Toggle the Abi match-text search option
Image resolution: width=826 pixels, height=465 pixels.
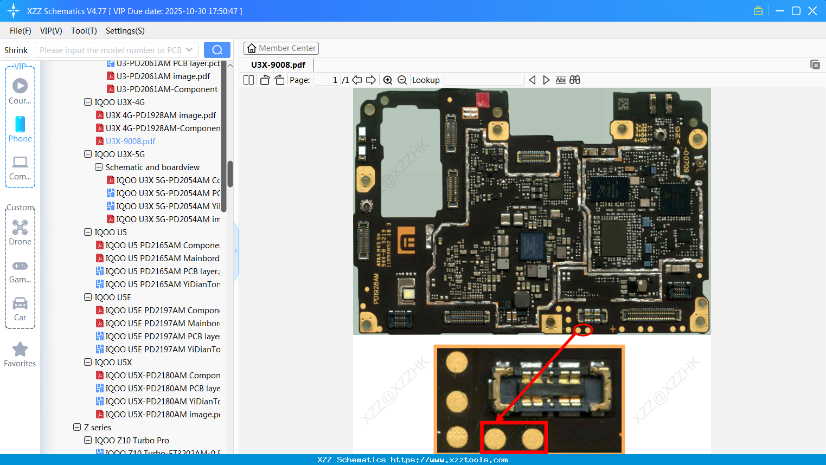click(x=560, y=80)
